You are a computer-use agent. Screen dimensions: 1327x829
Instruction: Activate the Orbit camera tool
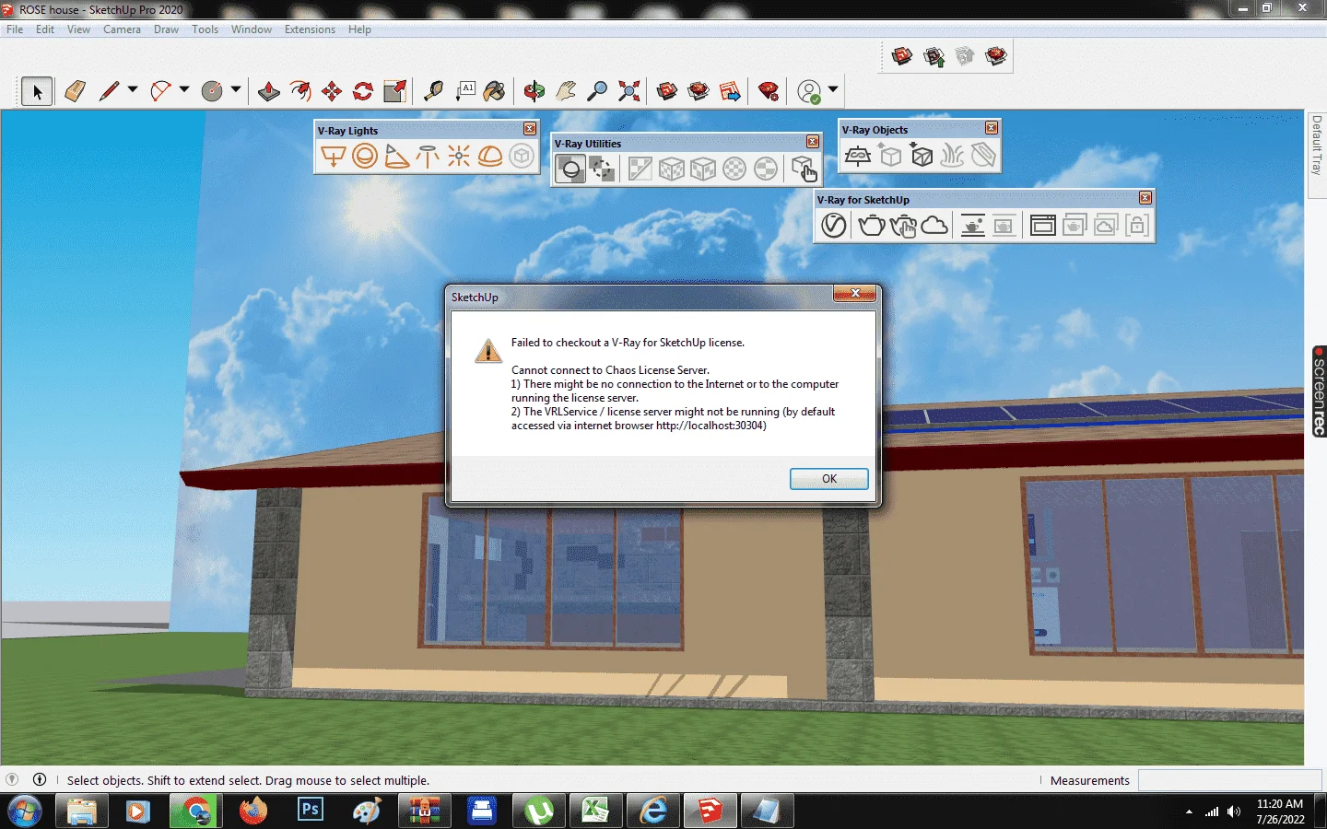[x=534, y=90]
